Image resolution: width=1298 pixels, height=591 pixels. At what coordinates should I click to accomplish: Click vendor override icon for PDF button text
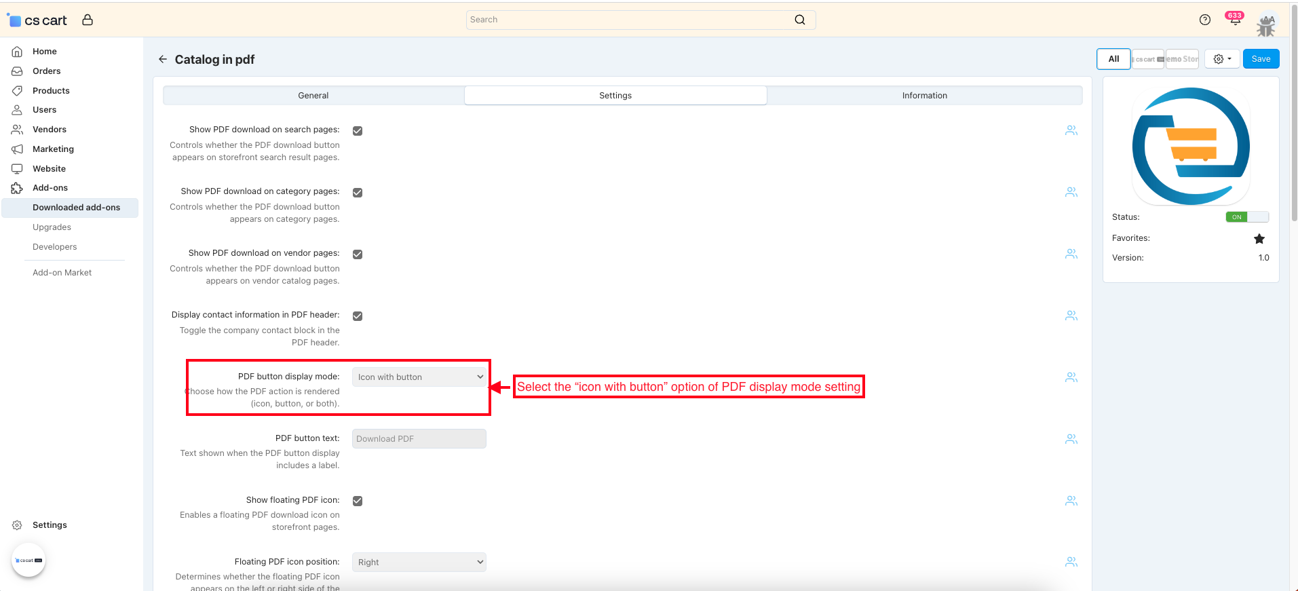1071,439
